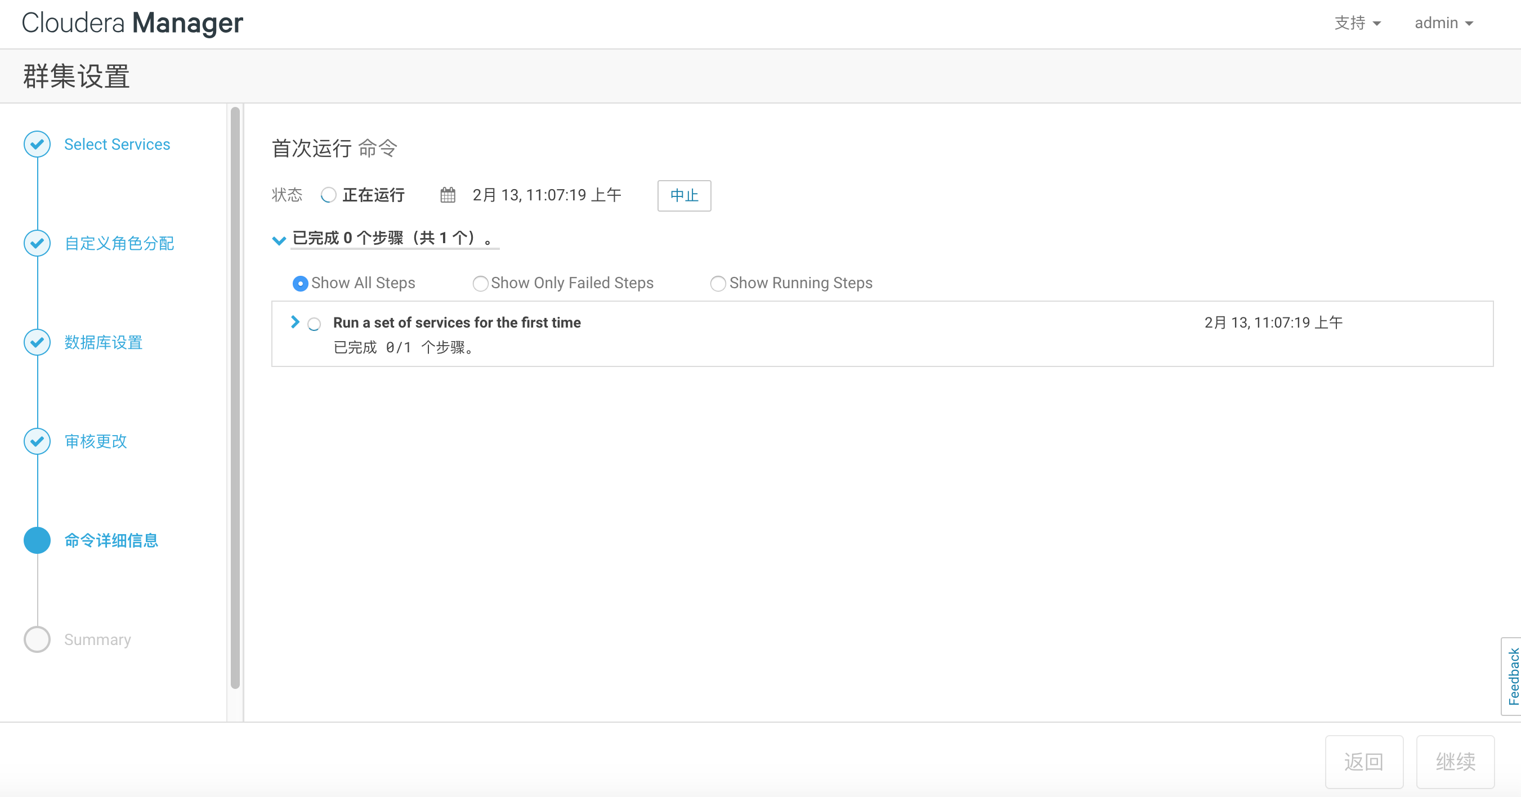Click the 正在运行 status spinner icon
This screenshot has width=1521, height=797.
(328, 195)
